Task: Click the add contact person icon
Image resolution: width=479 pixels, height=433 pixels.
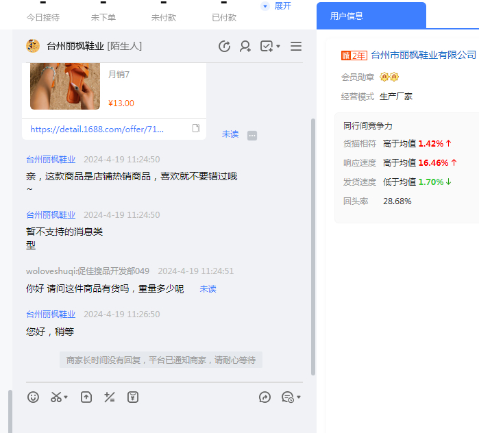Action: tap(245, 46)
